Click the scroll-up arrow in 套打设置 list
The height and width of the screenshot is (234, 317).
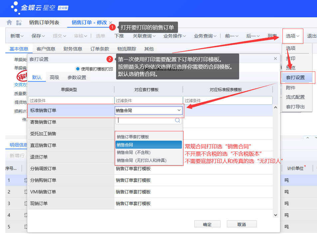pyautogui.click(x=275, y=107)
